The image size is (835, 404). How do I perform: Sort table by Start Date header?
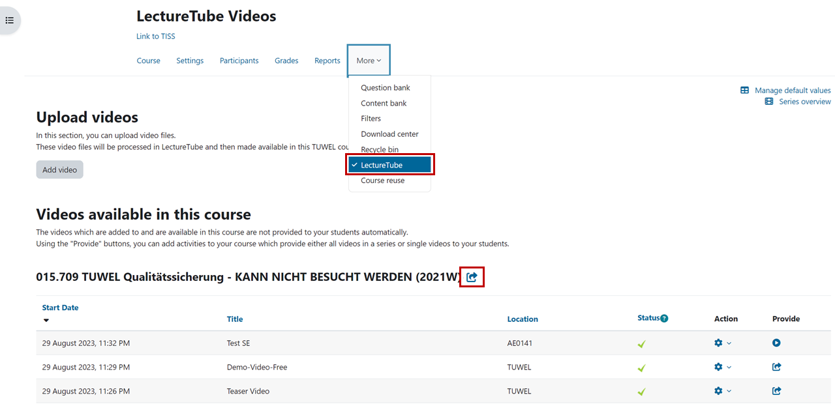coord(60,308)
